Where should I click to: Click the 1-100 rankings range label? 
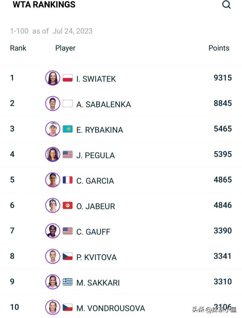(19, 31)
